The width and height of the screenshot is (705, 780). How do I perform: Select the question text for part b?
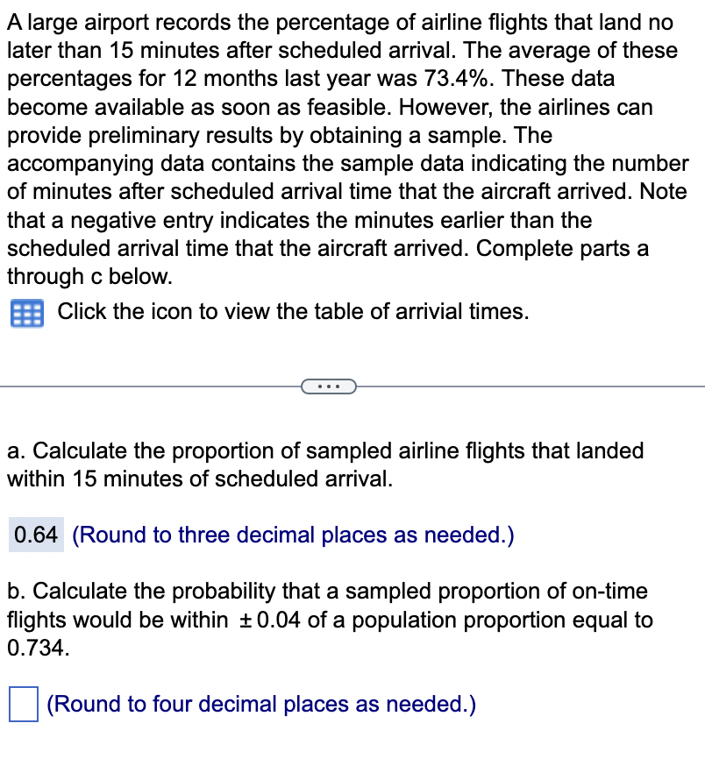click(324, 620)
